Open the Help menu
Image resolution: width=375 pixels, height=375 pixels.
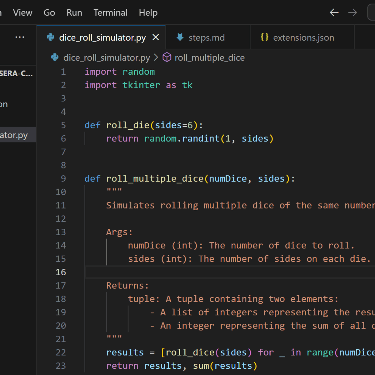pyautogui.click(x=148, y=12)
